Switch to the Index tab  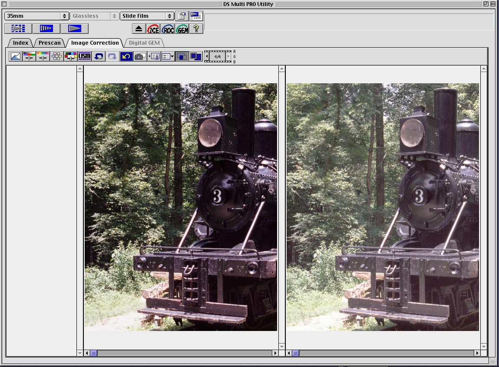pyautogui.click(x=20, y=43)
